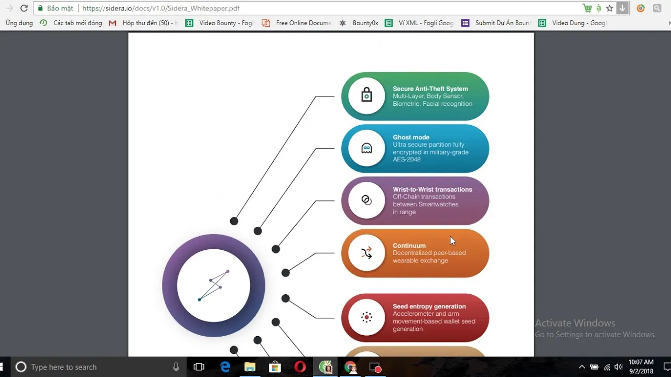Click the volume speaker tray icon
The height and width of the screenshot is (377, 671).
[619, 367]
